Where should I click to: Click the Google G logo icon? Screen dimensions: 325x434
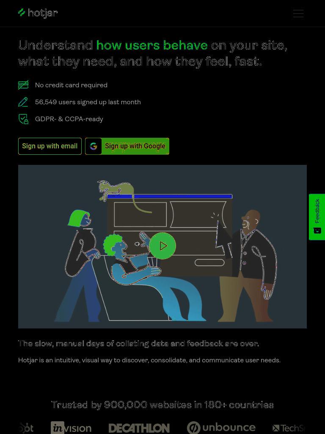tap(94, 146)
